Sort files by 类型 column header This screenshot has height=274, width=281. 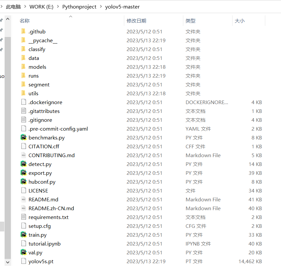(x=190, y=21)
